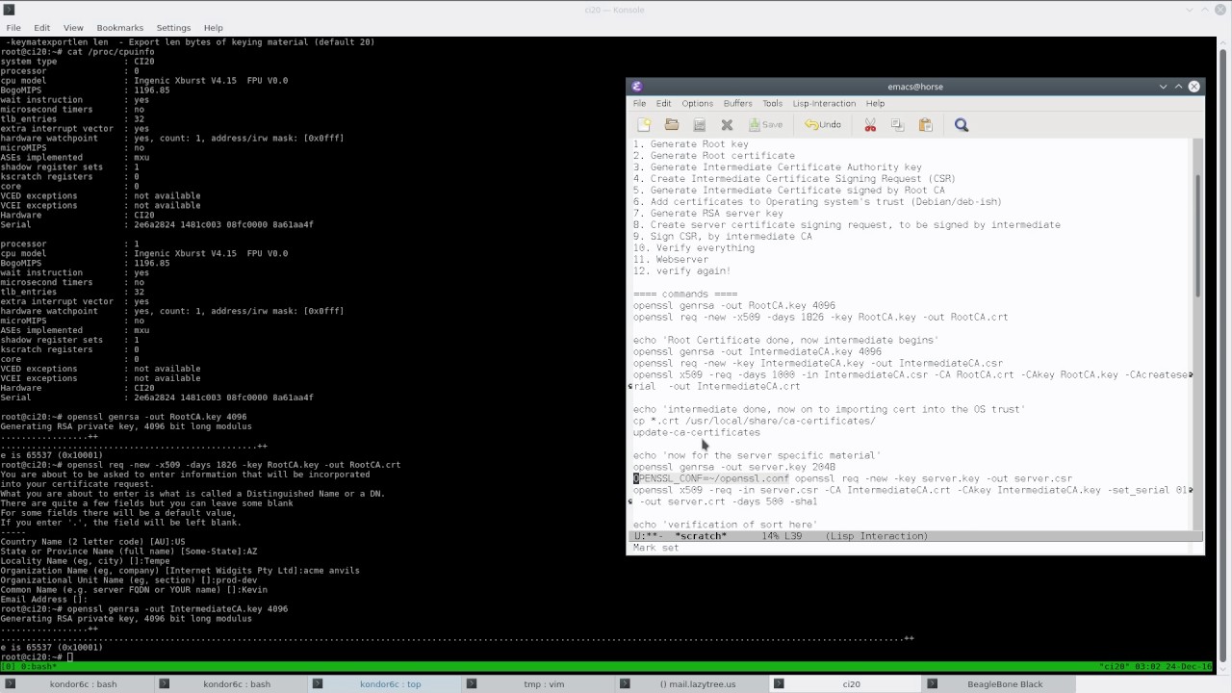Click 'openssl genrsa -out server.key 2048' line
Screen dimensions: 1232x693
[x=733, y=467]
